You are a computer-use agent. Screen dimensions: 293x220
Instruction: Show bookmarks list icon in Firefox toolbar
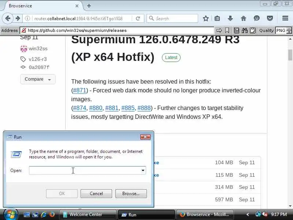pyautogui.click(x=217, y=18)
